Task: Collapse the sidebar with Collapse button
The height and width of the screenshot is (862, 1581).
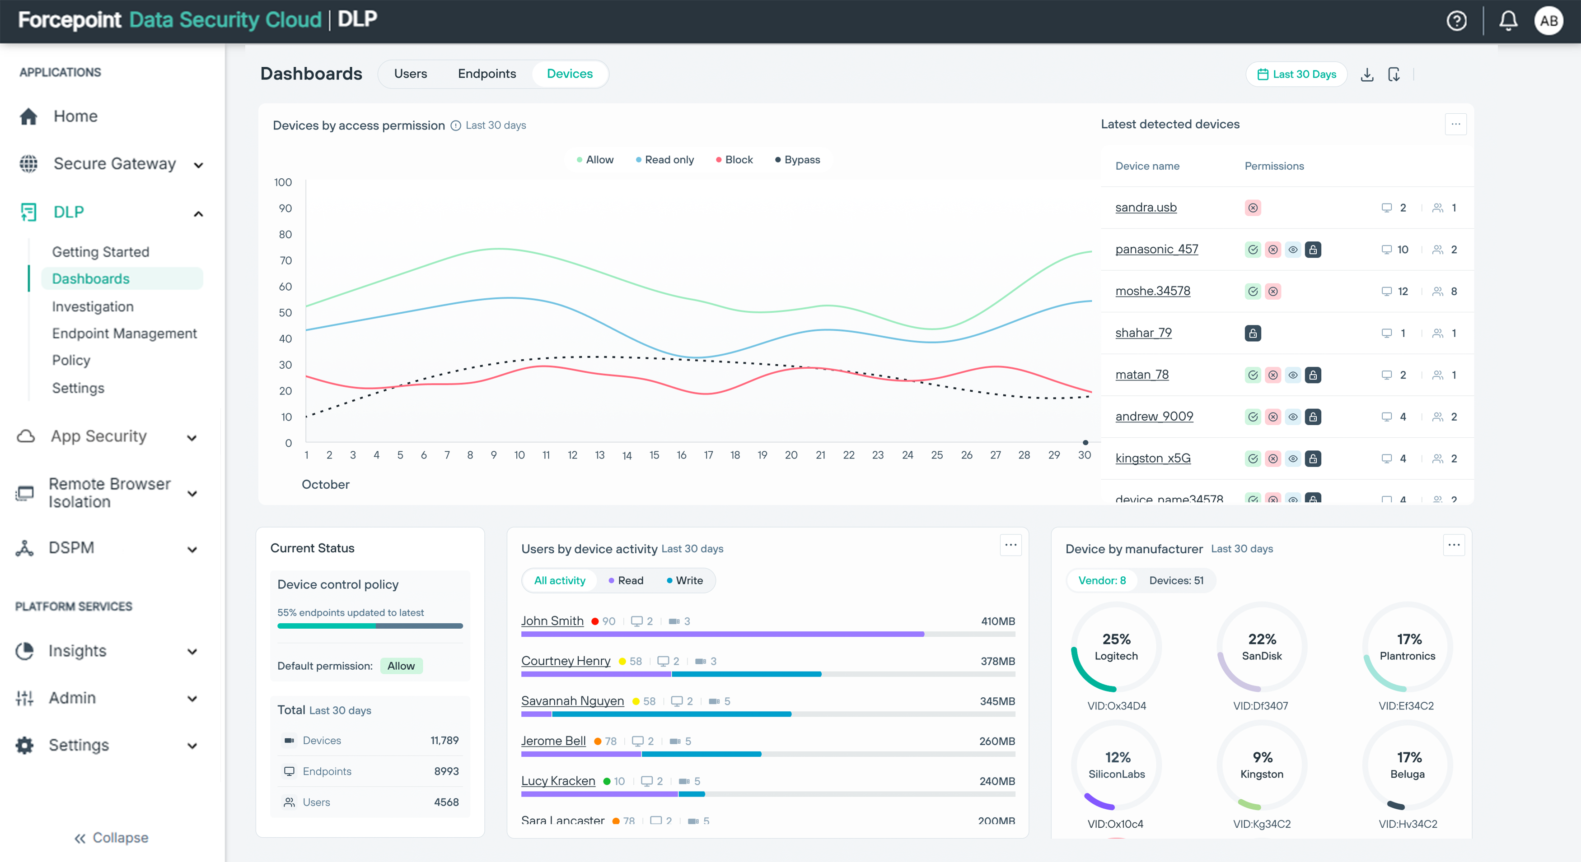Action: pos(111,838)
